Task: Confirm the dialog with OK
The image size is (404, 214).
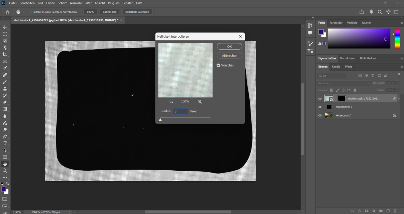Action: [x=229, y=46]
